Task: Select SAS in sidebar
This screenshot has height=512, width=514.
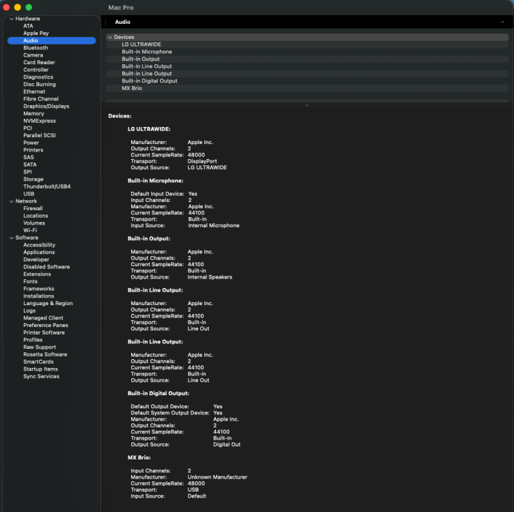Action: (x=28, y=157)
